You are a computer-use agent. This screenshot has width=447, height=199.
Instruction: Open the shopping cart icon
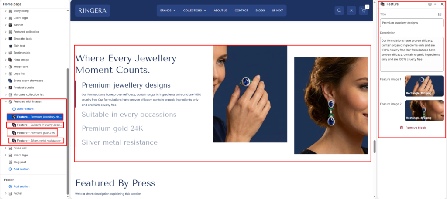point(364,10)
